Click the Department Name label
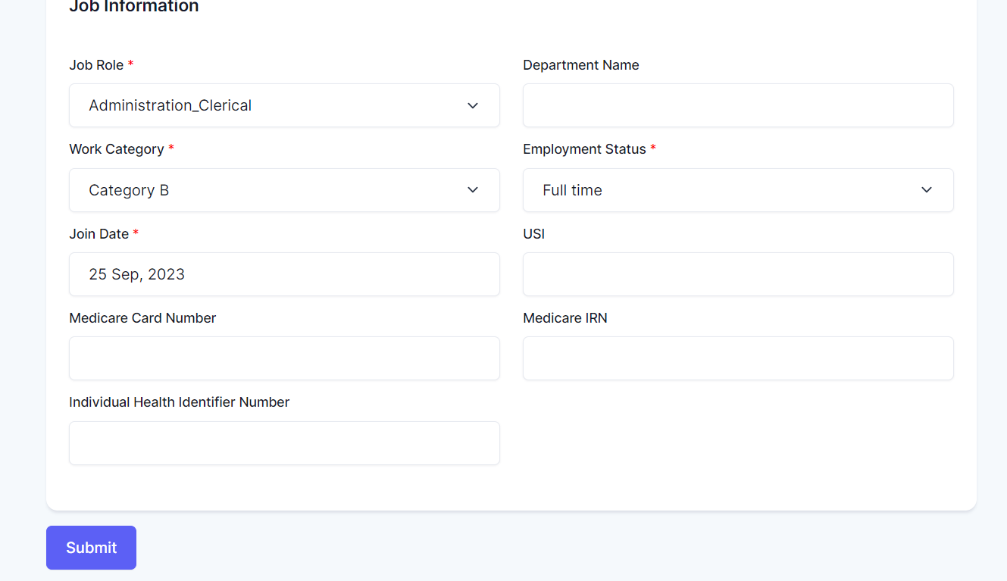Screen dimensions: 1007x581 pyautogui.click(x=581, y=65)
